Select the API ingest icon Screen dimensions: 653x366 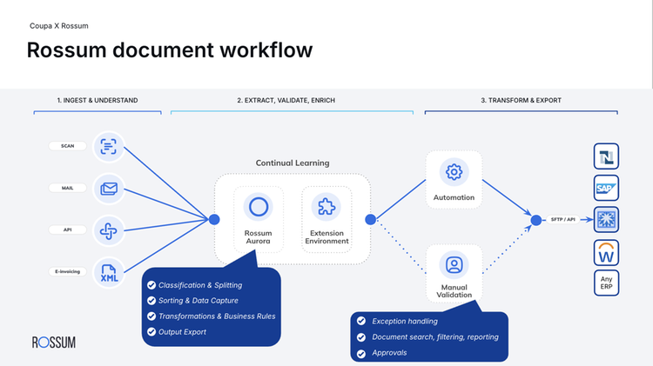(x=109, y=230)
